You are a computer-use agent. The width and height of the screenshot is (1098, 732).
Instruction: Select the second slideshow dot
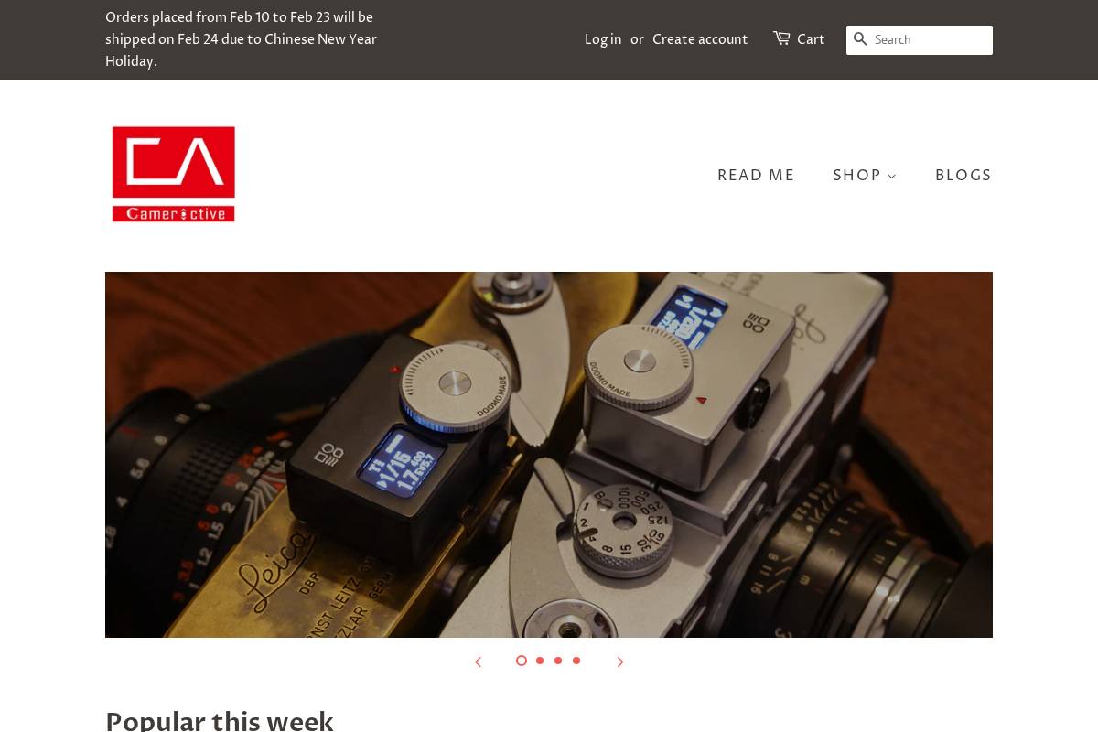pyautogui.click(x=540, y=661)
